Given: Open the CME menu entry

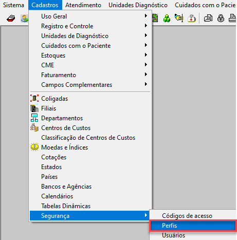Looking at the screenshot, I should coord(90,65).
